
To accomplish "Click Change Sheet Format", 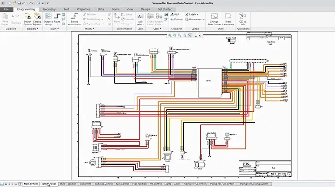I will pos(214,20).
